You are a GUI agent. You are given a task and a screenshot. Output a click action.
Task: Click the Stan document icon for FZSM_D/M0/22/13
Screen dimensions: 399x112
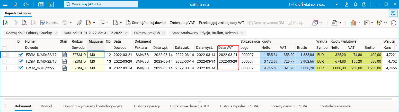tap(65, 61)
